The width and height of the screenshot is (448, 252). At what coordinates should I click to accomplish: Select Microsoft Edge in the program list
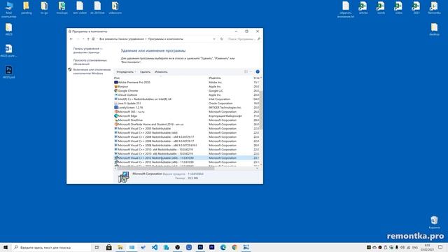[187, 116]
